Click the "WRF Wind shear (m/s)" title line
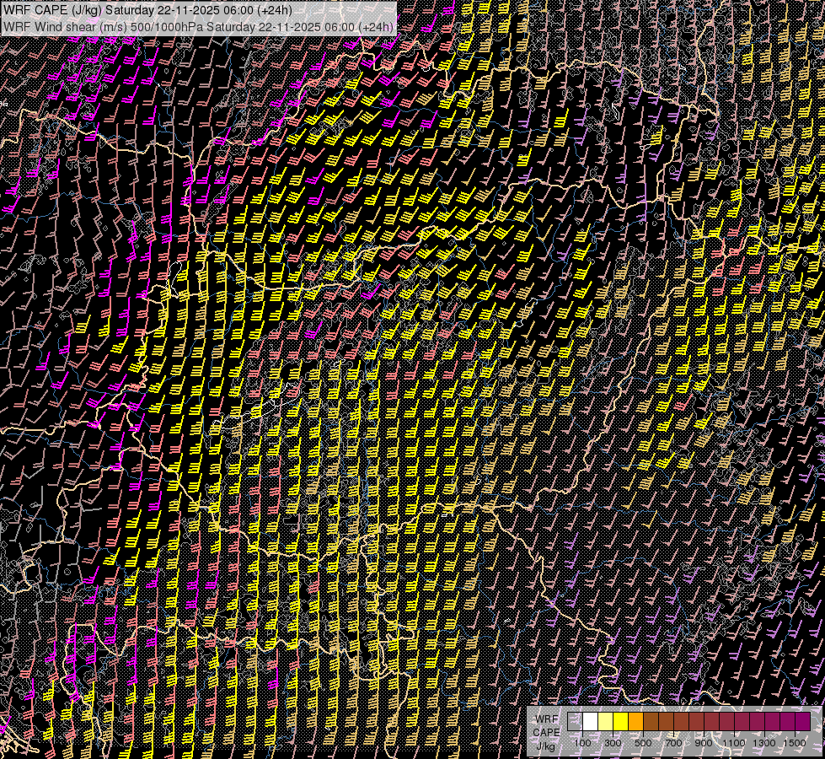Viewport: 825px width, 759px height. (198, 26)
